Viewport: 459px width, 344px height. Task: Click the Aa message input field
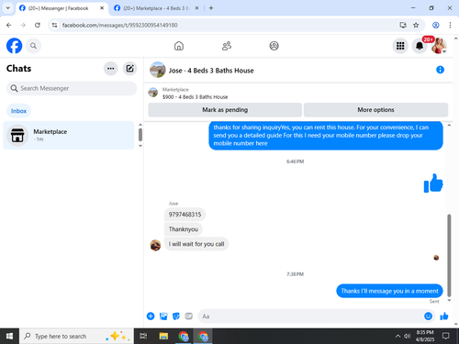[310, 316]
